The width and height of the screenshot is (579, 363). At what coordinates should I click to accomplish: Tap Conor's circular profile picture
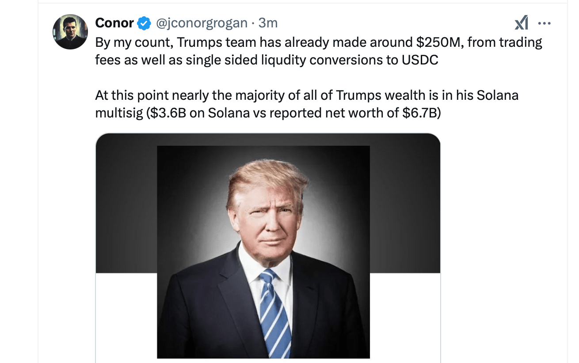70,31
